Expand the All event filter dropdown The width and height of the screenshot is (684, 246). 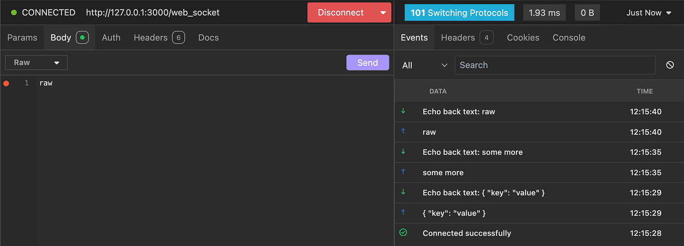coord(425,65)
